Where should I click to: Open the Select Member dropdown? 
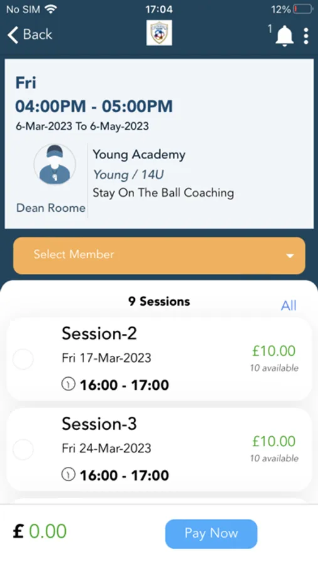point(159,256)
